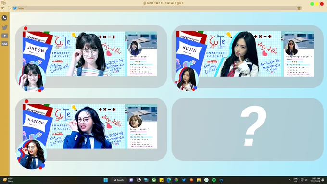Select the Nayeon round profile picture
The width and height of the screenshot is (327, 184).
[31, 154]
